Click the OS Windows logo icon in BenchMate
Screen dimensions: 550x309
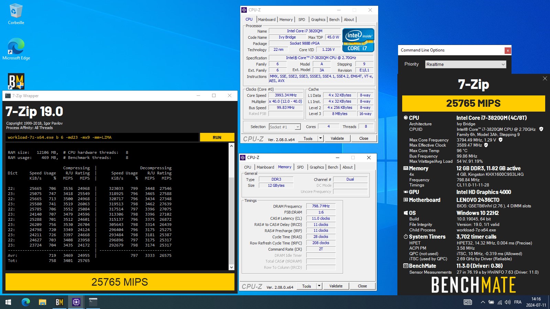coord(406,213)
